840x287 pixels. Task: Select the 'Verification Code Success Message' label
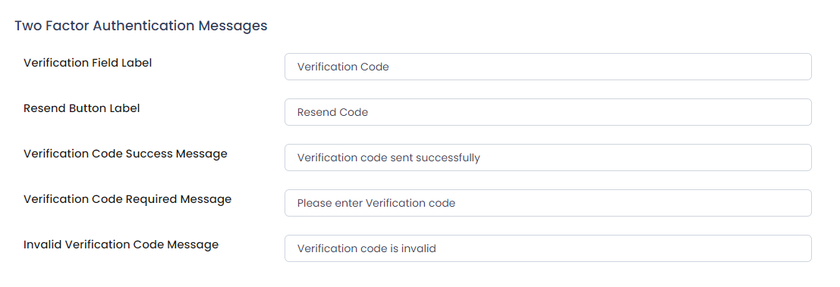(125, 154)
